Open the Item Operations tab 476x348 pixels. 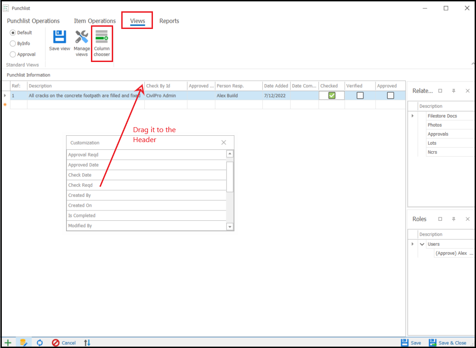(95, 21)
